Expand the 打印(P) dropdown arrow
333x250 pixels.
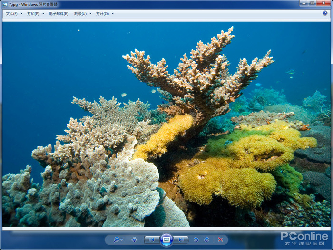tap(43, 14)
